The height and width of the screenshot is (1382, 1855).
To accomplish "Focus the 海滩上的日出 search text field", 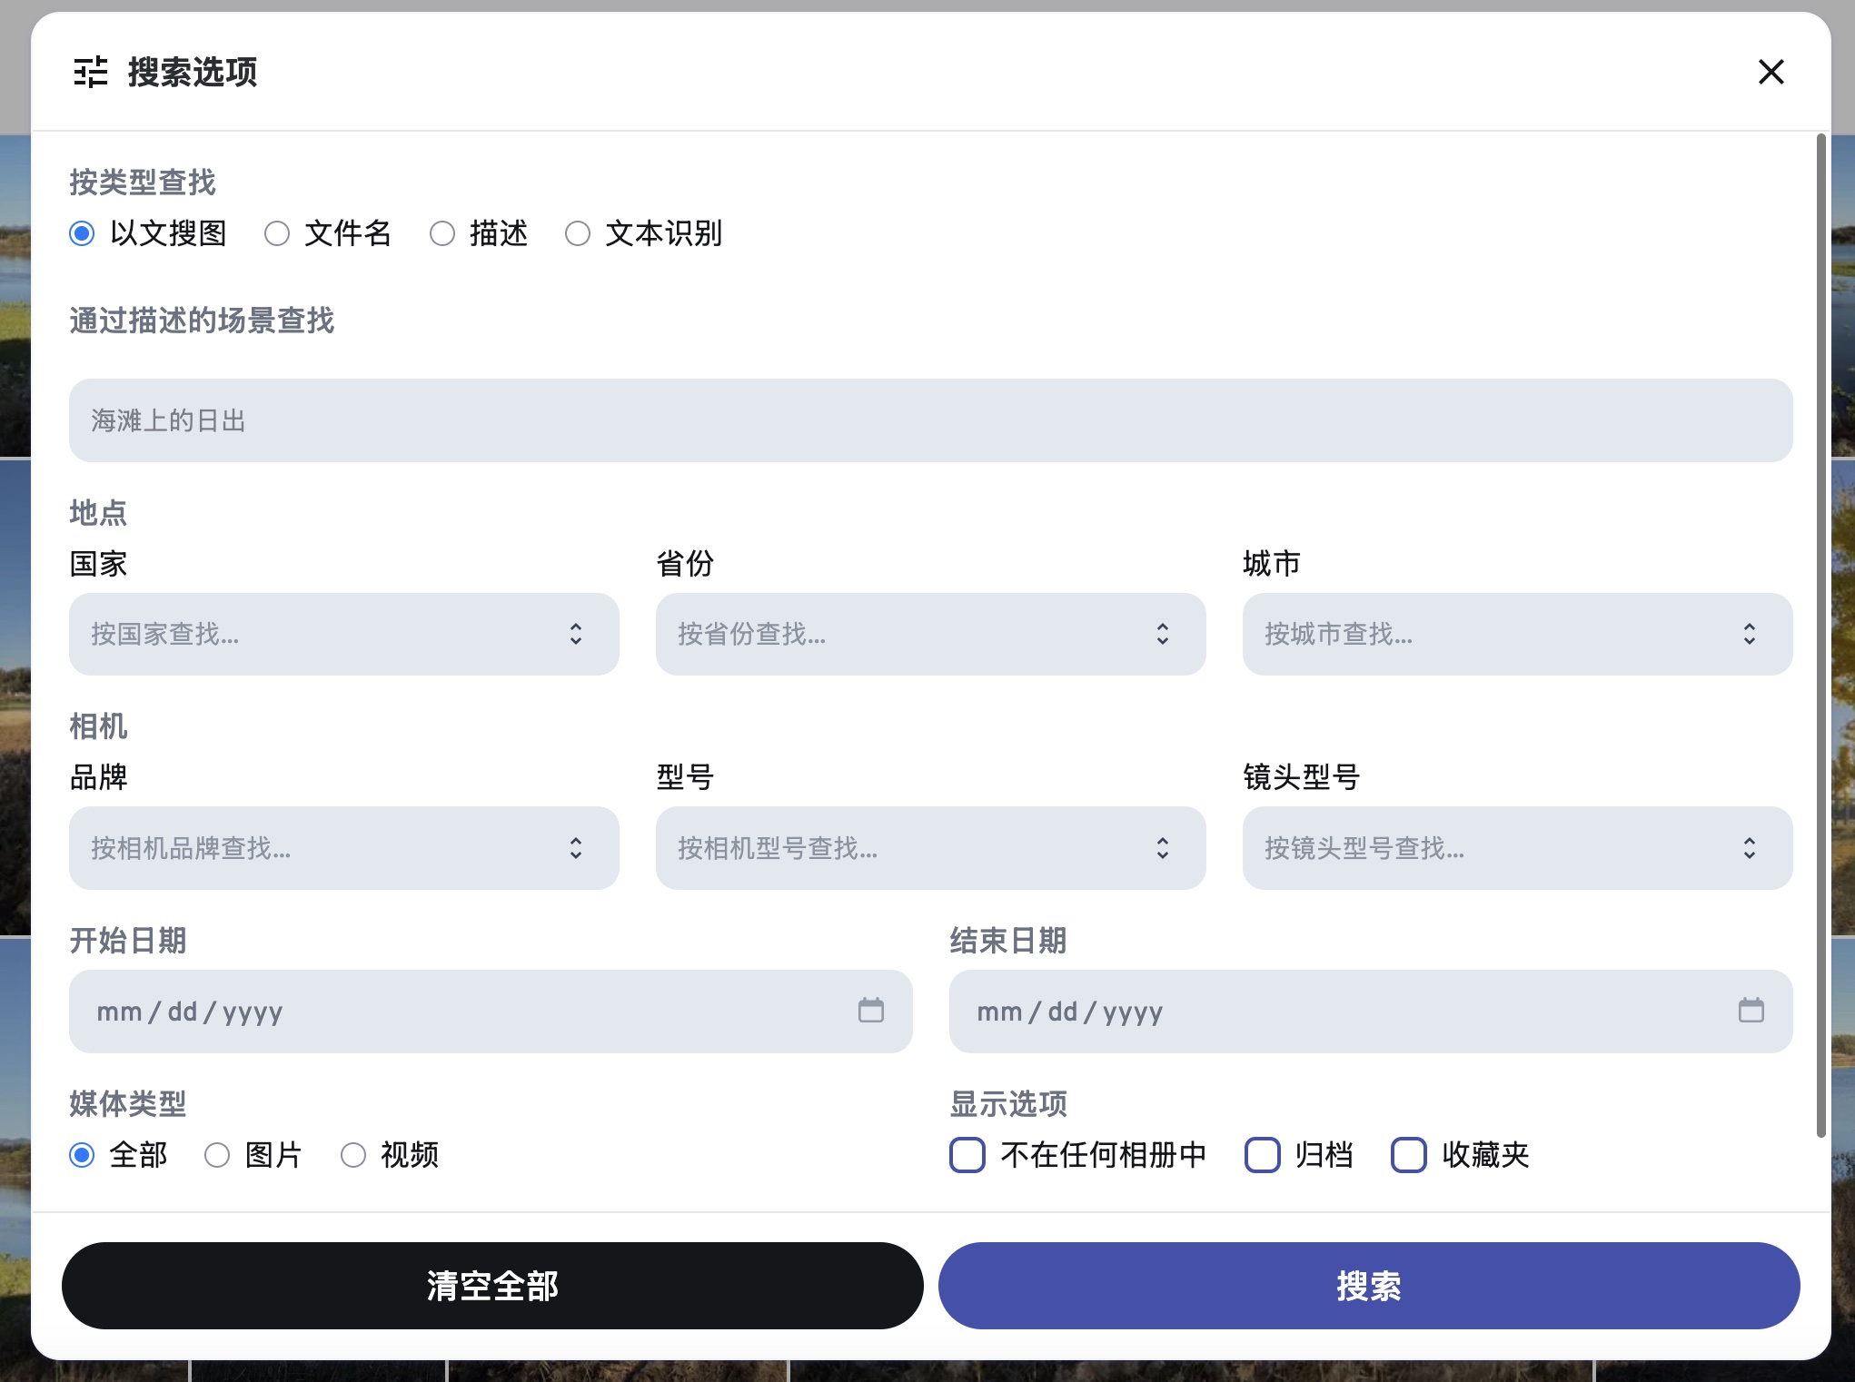I will point(930,420).
